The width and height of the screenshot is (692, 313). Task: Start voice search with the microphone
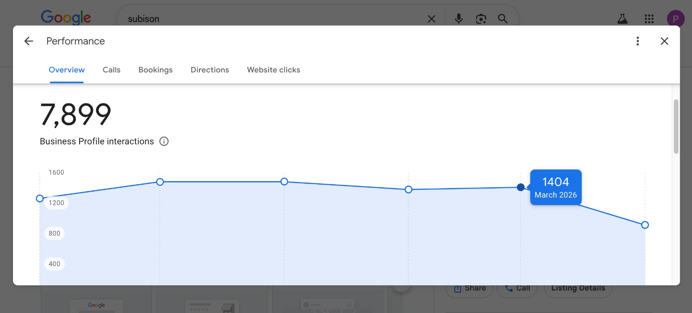(459, 19)
